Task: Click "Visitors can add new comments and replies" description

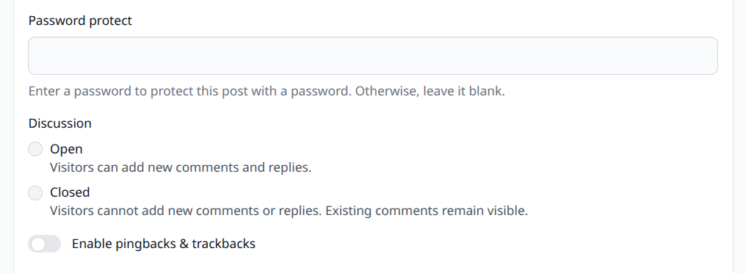Action: (x=181, y=167)
